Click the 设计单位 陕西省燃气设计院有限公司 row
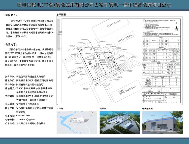The image size is (189, 144). click(x=24, y=85)
